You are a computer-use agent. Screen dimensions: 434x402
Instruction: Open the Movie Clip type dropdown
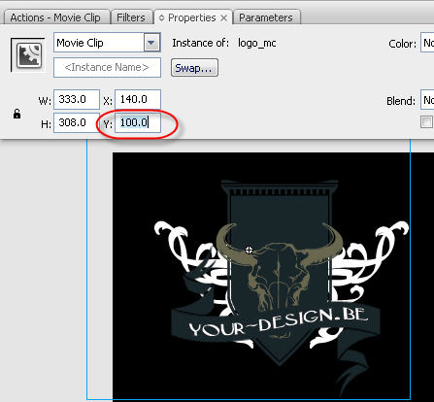tap(151, 43)
